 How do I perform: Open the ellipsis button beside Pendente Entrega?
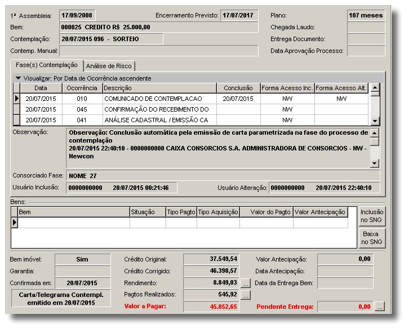(x=380, y=307)
